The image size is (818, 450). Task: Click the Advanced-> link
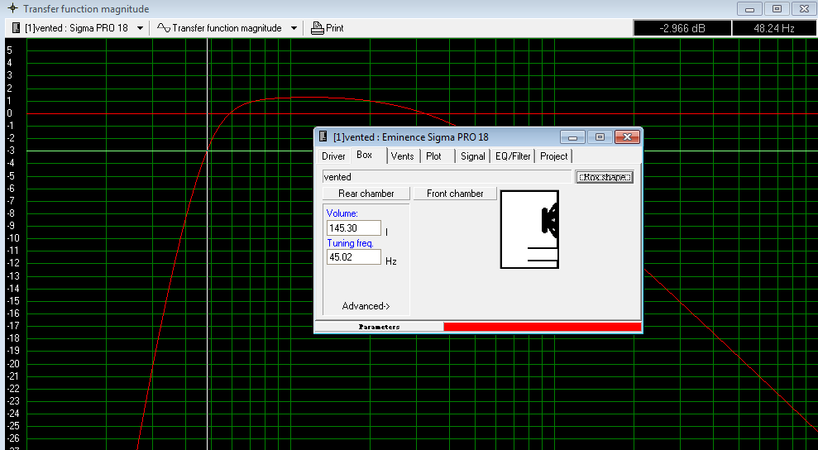(366, 306)
